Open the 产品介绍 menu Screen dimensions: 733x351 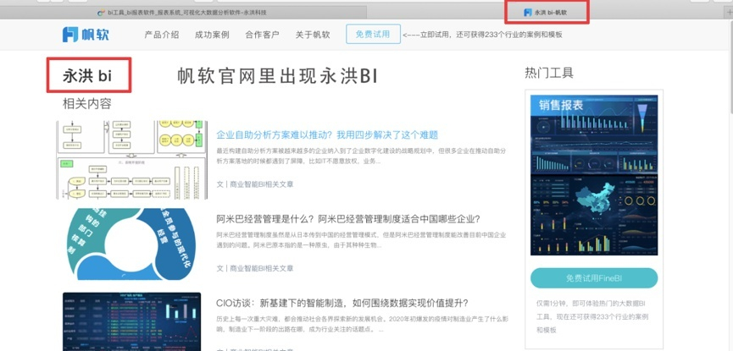pyautogui.click(x=162, y=35)
